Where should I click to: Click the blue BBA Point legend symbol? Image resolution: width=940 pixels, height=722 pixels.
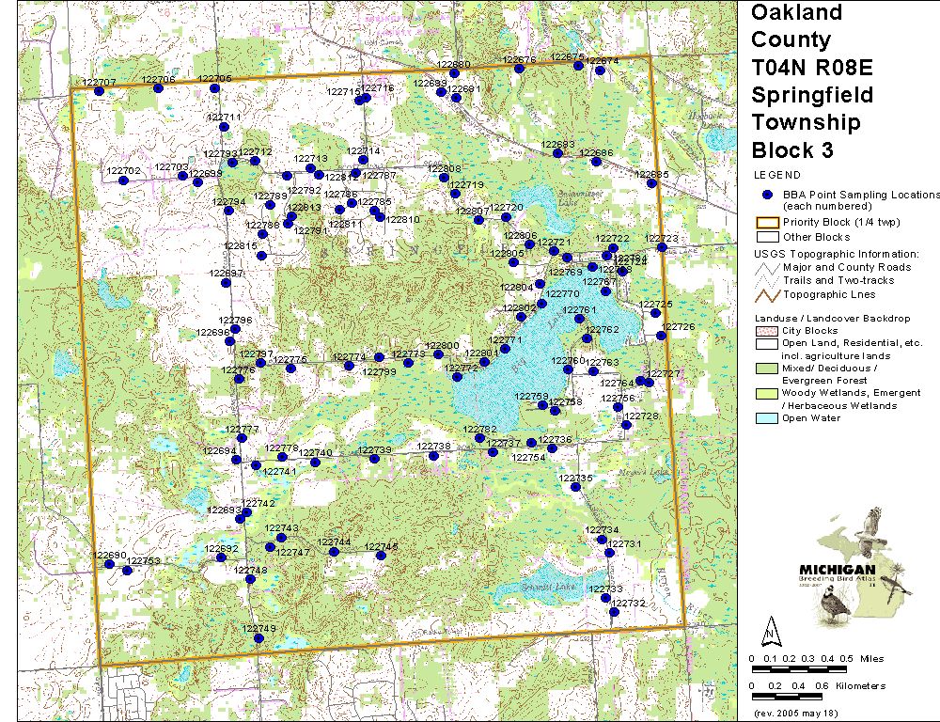(767, 195)
